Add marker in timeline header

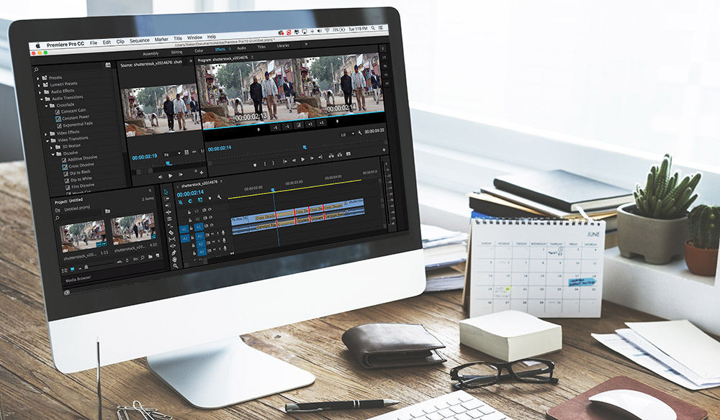pyautogui.click(x=210, y=198)
